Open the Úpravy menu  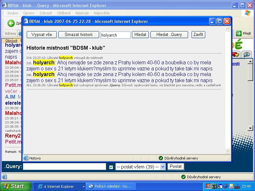(x=29, y=13)
